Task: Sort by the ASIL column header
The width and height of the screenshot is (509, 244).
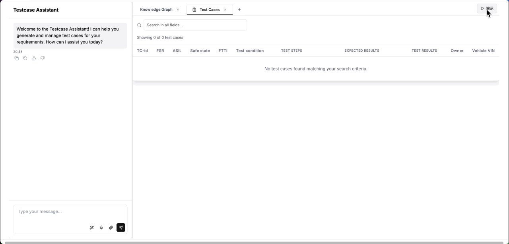Action: pos(177,51)
